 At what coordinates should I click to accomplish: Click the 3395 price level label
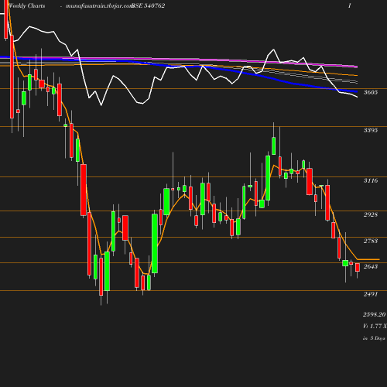click(371, 130)
